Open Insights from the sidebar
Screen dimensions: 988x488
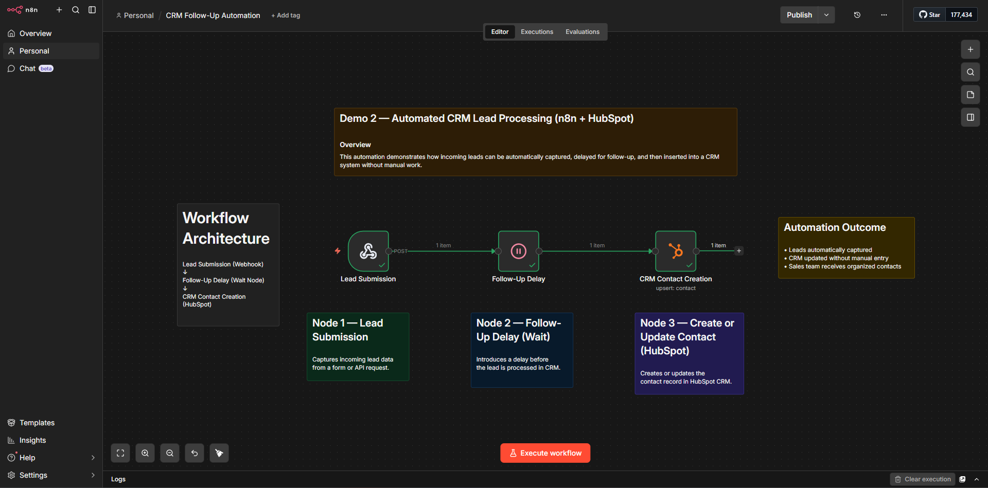[x=51, y=440]
